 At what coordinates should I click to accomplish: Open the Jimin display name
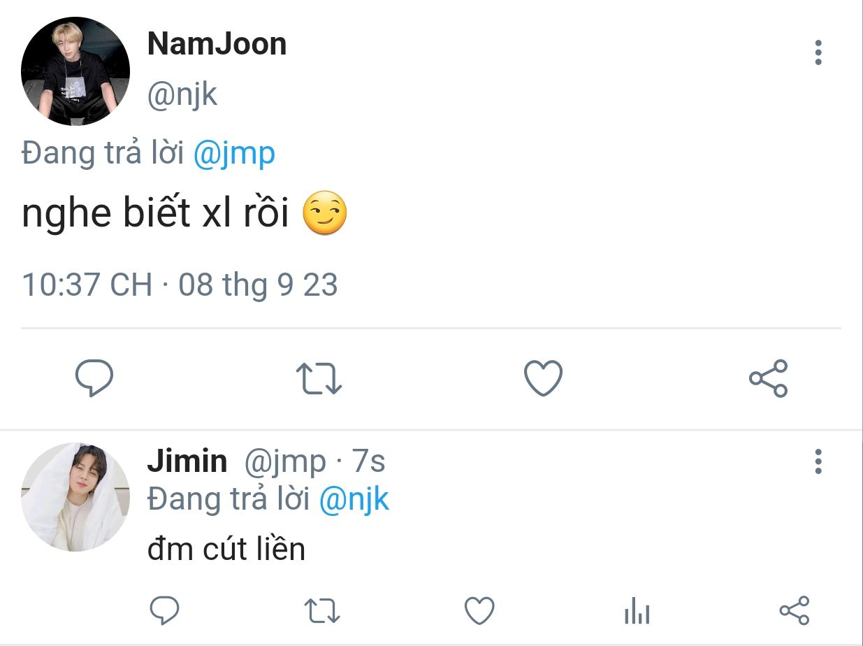pyautogui.click(x=187, y=461)
